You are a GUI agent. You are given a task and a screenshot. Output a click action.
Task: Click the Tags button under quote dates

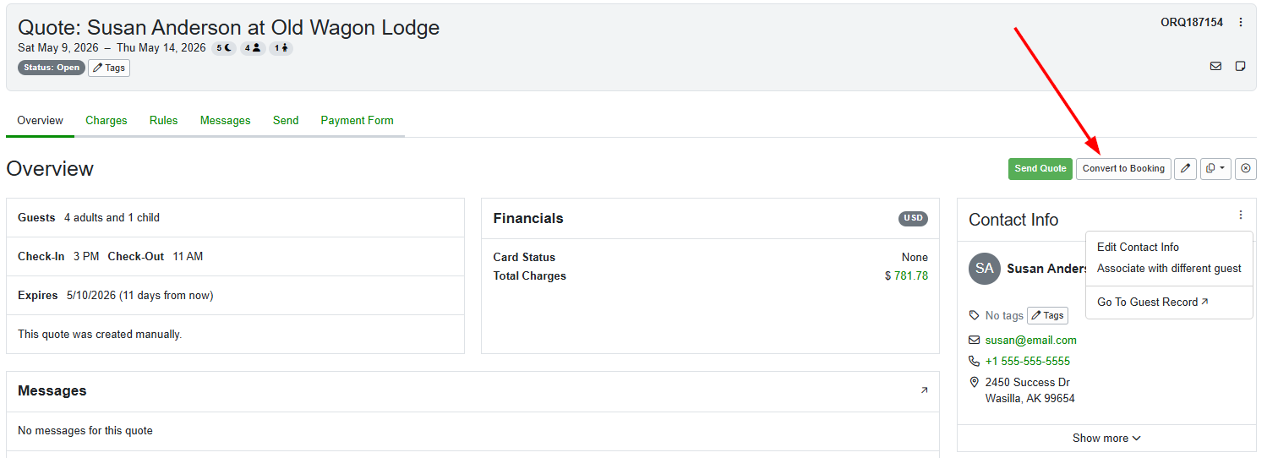[109, 68]
